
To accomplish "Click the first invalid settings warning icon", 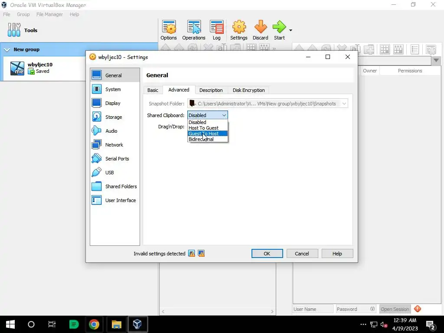I will click(192, 253).
